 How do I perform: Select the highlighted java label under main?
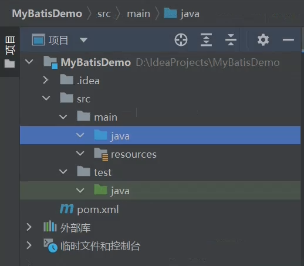[120, 136]
